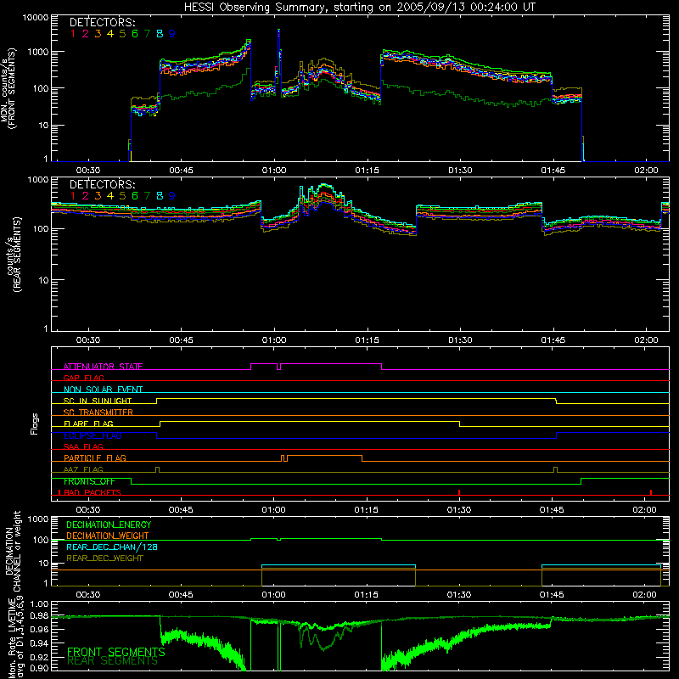679x679 pixels.
Task: Click the REAR_DEC_CHAN/128 legend entry
Action: [x=112, y=547]
